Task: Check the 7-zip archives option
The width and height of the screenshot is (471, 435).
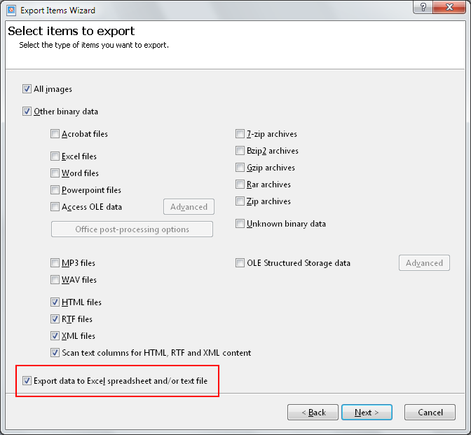Action: pyautogui.click(x=240, y=134)
